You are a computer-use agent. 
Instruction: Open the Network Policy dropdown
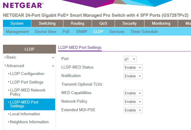tap(133, 102)
